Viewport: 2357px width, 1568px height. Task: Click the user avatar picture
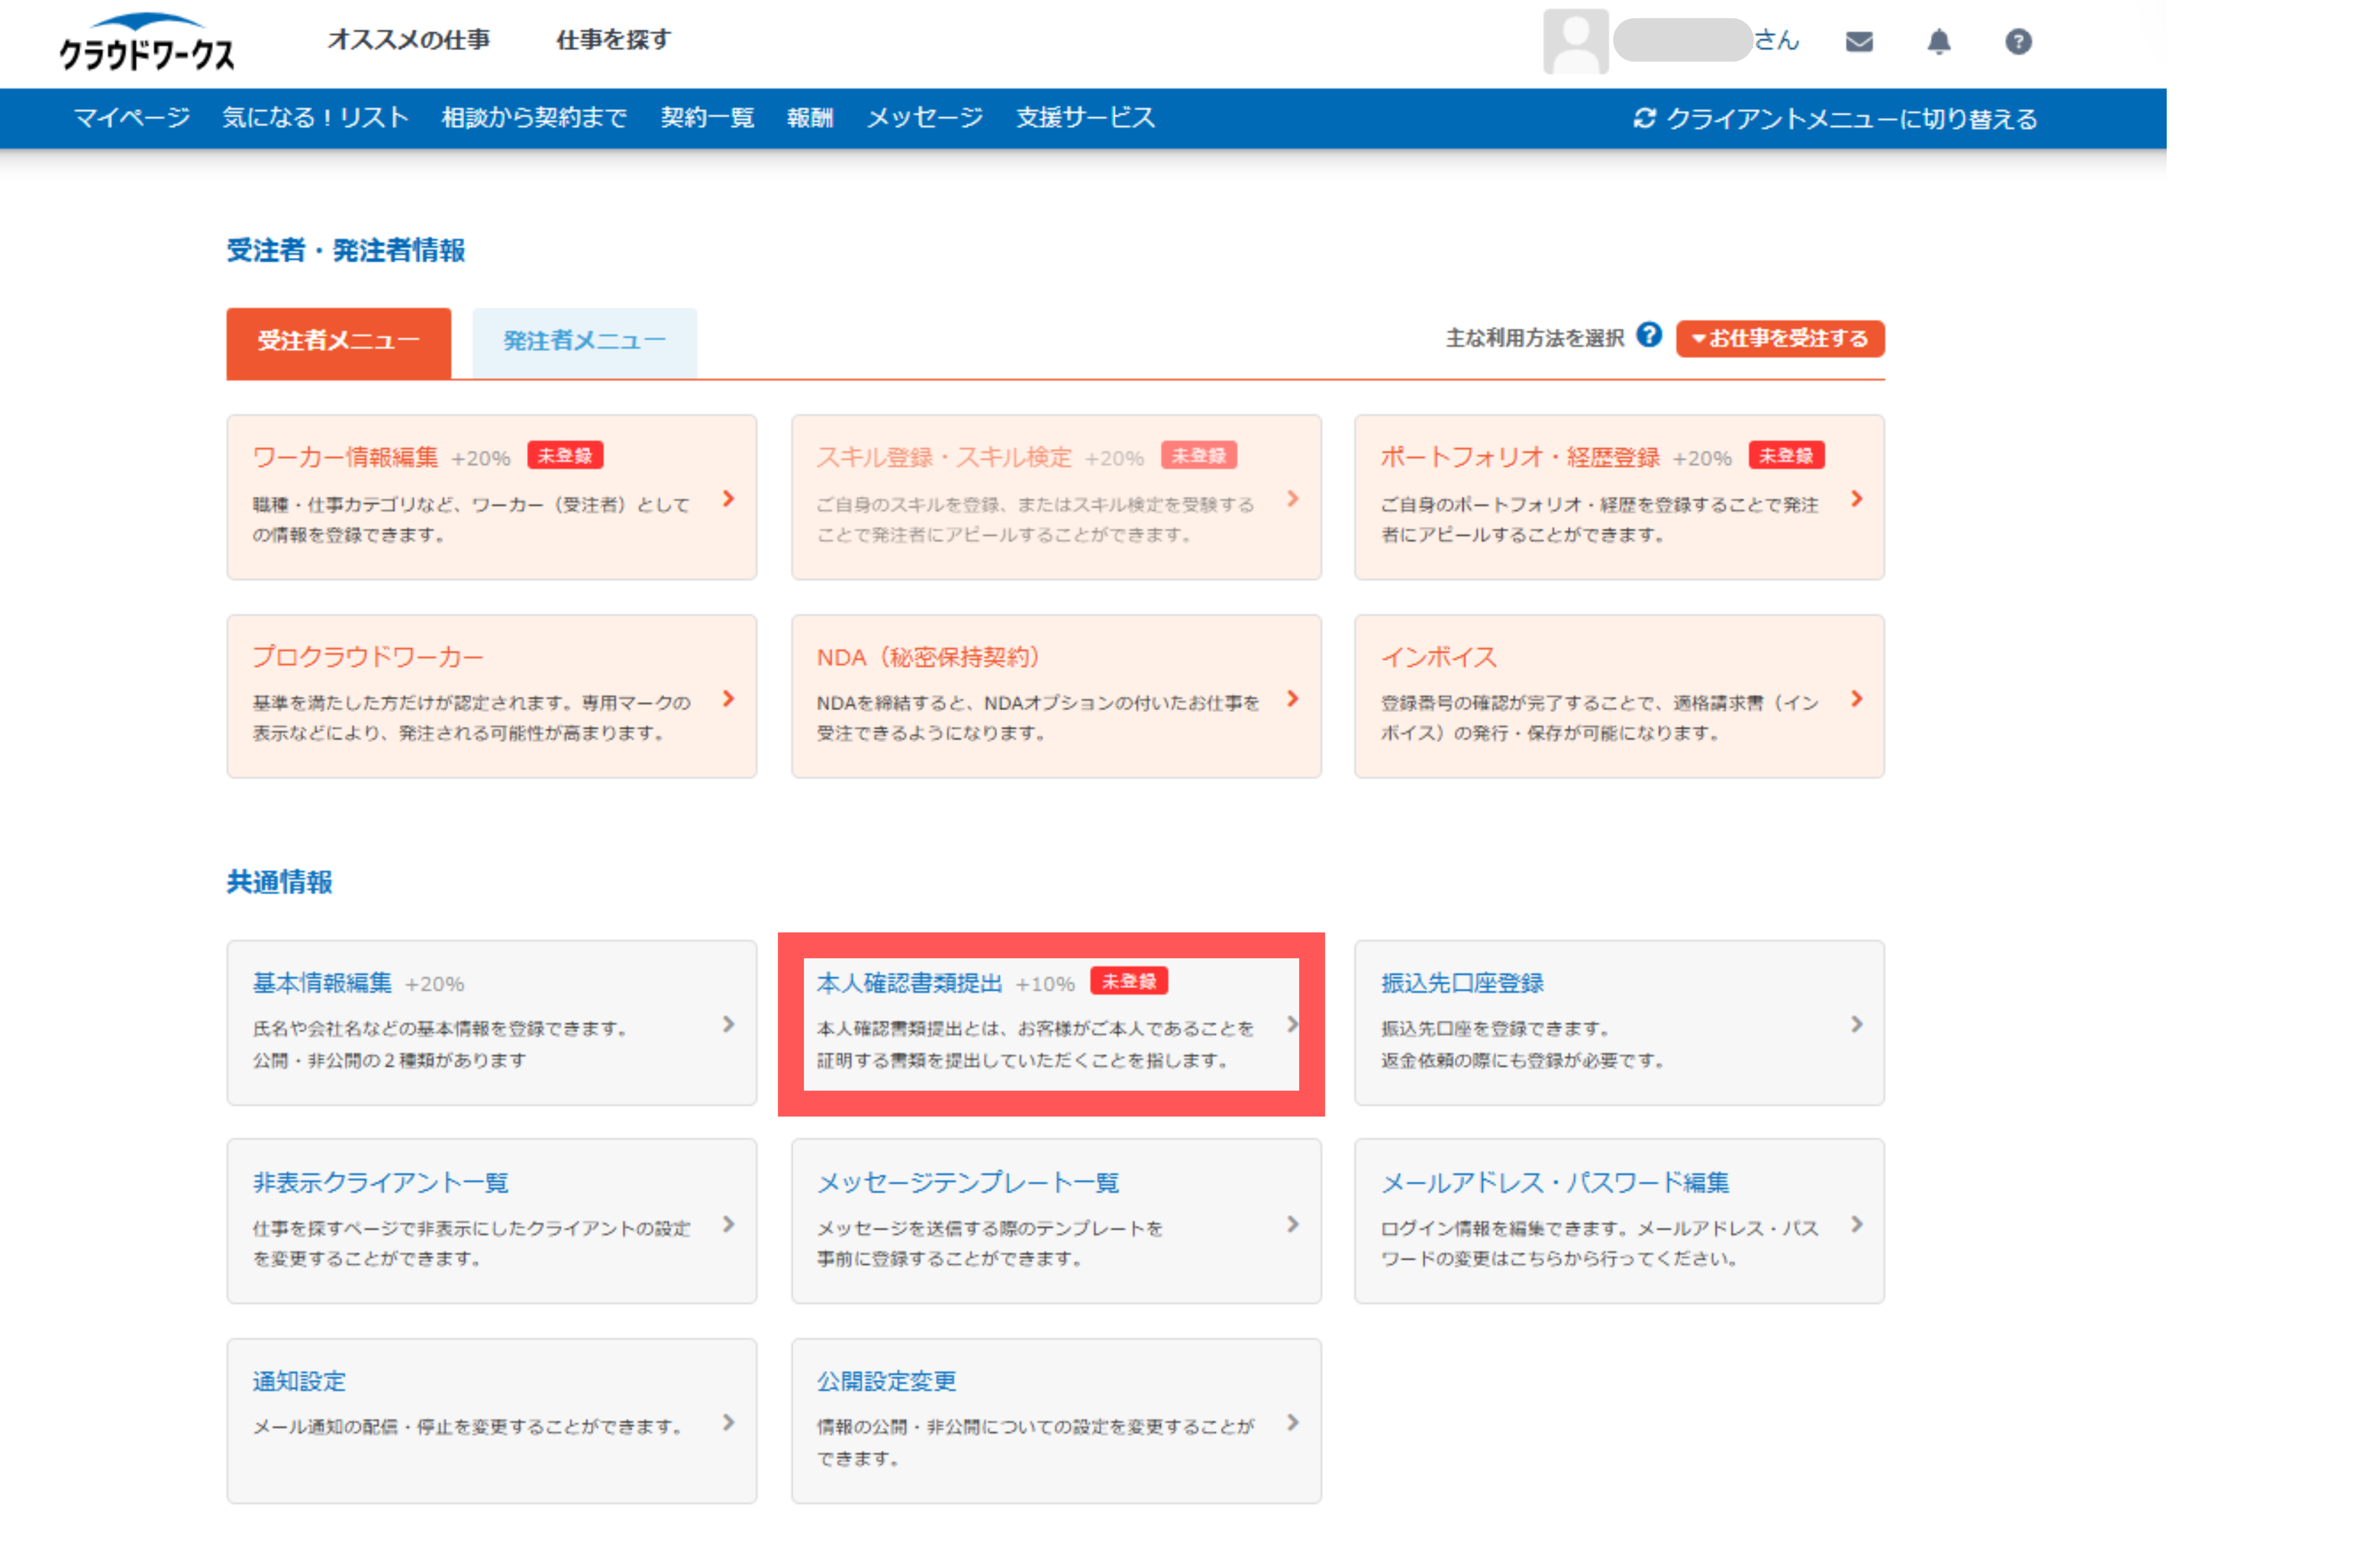click(1575, 42)
